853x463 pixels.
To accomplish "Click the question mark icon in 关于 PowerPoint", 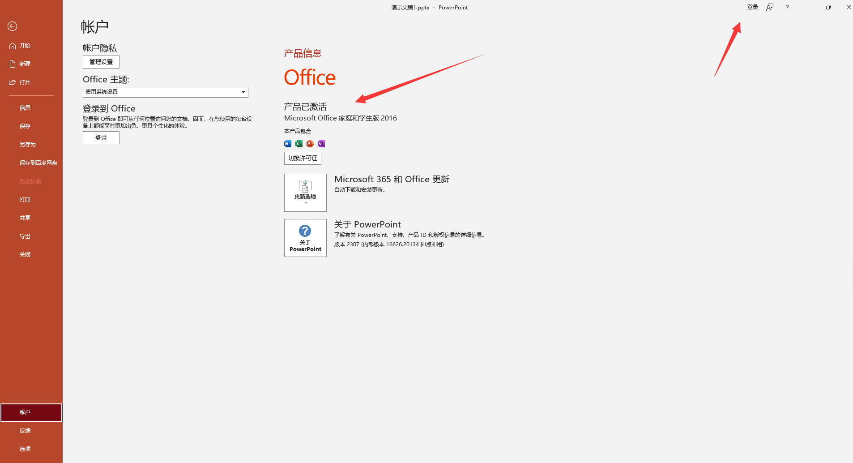I will click(305, 231).
